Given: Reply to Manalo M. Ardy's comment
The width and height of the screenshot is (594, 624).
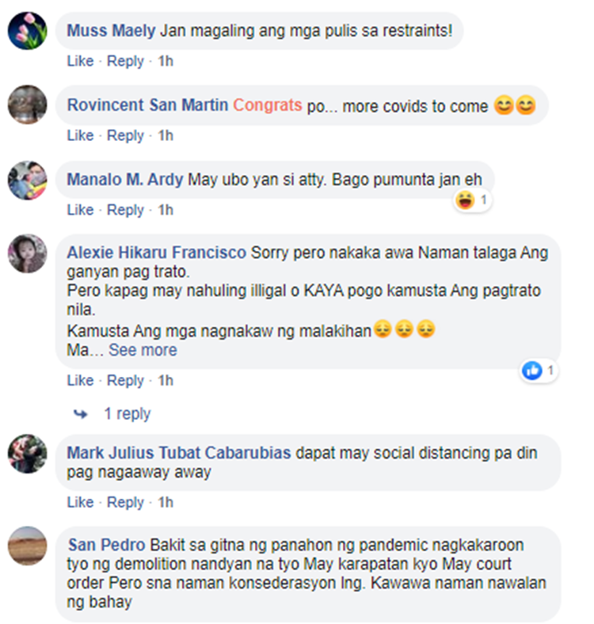Looking at the screenshot, I should click(x=125, y=210).
